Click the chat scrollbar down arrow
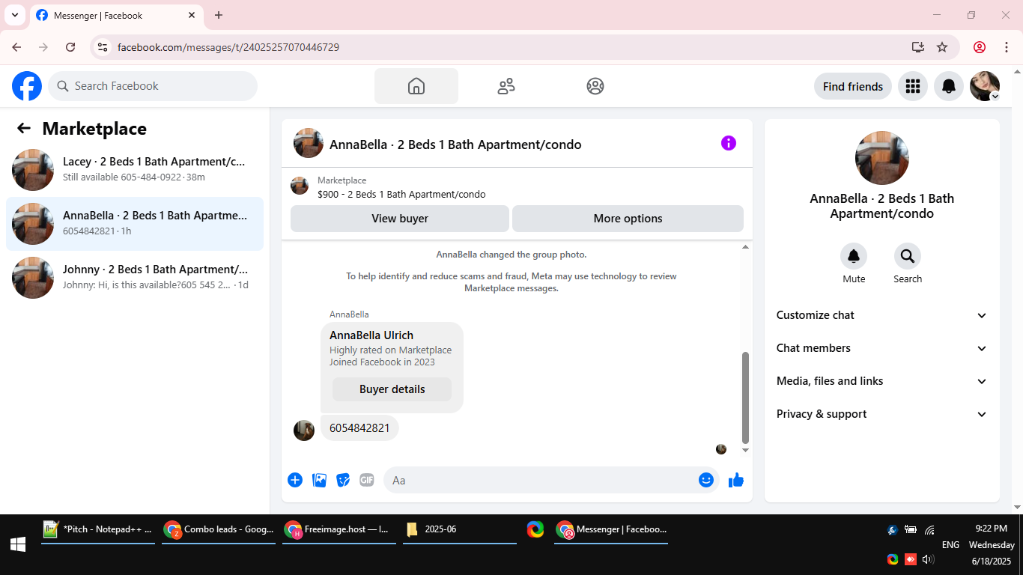The width and height of the screenshot is (1023, 575). 745,450
